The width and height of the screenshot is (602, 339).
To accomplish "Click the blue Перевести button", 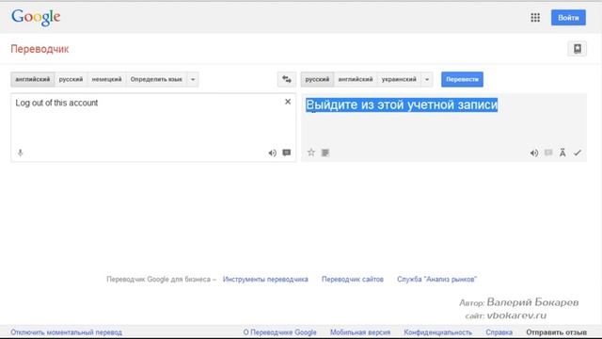I will 462,79.
